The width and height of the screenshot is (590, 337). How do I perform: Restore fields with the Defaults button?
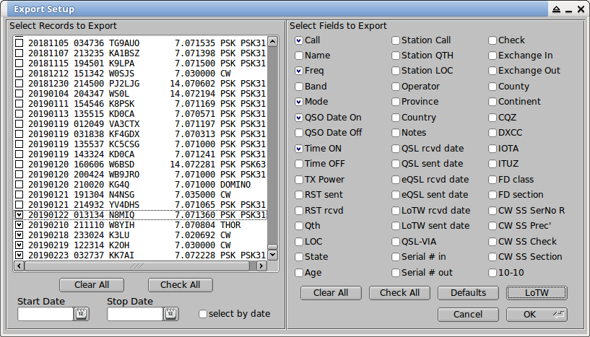[468, 292]
